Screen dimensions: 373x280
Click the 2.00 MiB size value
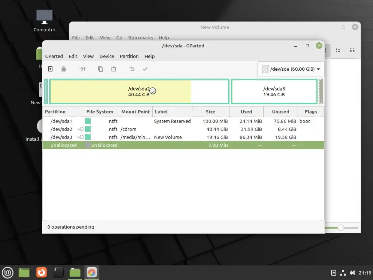click(x=218, y=145)
